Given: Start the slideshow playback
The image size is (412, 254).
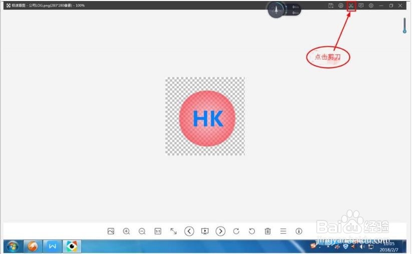Looking at the screenshot, I should point(205,231).
